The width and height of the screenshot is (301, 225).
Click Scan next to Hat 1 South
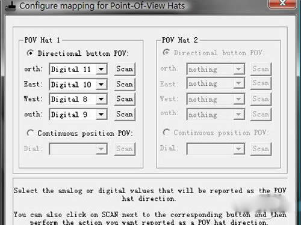click(125, 114)
